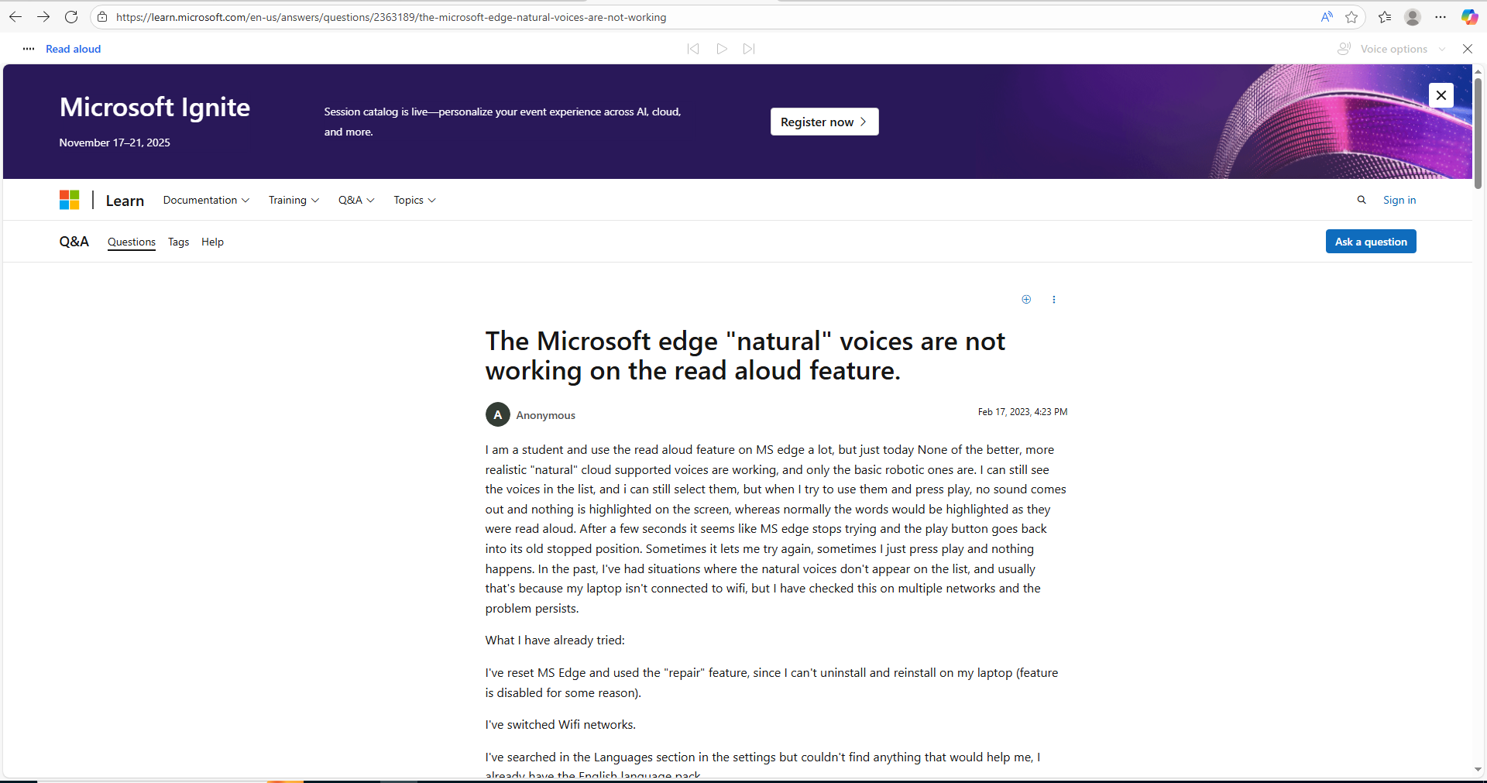Select the Tags tab
This screenshot has width=1487, height=783.
point(179,242)
